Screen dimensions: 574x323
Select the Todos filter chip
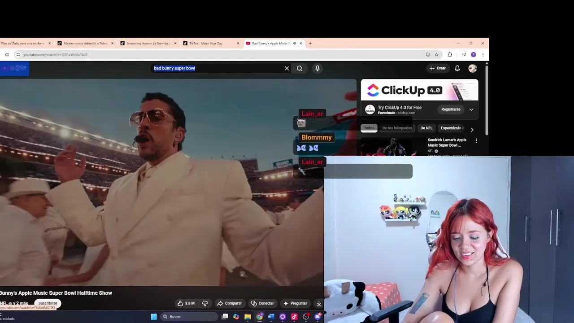pyautogui.click(x=369, y=128)
